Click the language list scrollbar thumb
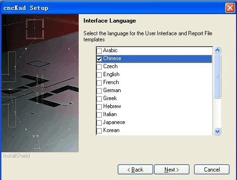Viewport: 237px width, 180px height. [x=218, y=76]
